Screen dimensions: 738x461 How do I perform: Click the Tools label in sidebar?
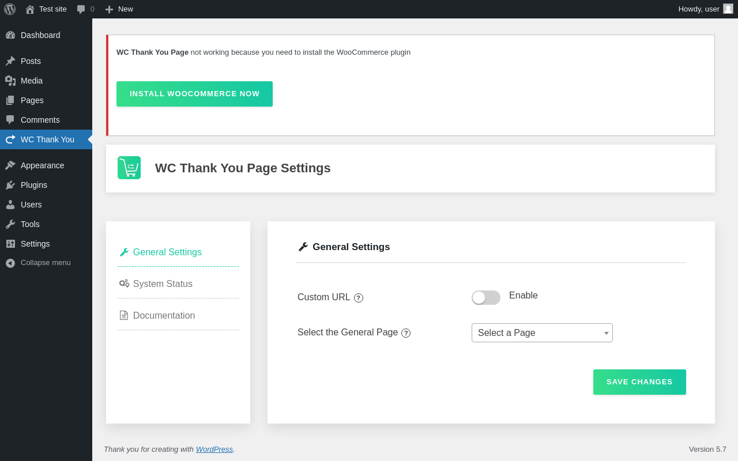click(x=30, y=224)
